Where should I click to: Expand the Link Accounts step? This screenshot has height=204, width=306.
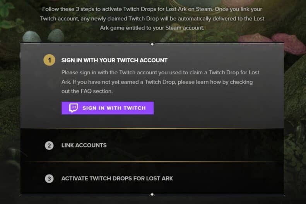pos(84,146)
